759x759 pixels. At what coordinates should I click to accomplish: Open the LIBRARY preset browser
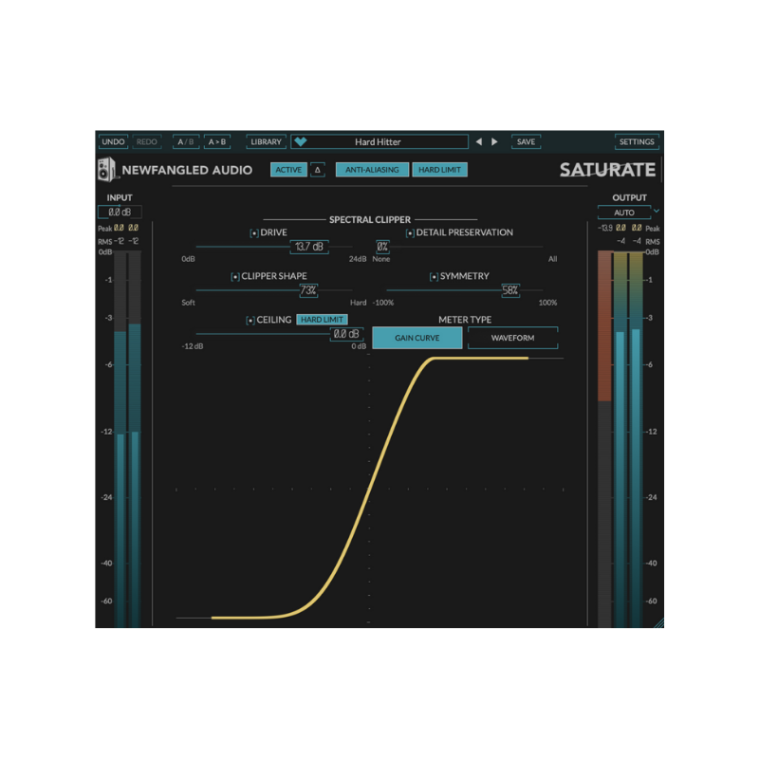tap(266, 140)
